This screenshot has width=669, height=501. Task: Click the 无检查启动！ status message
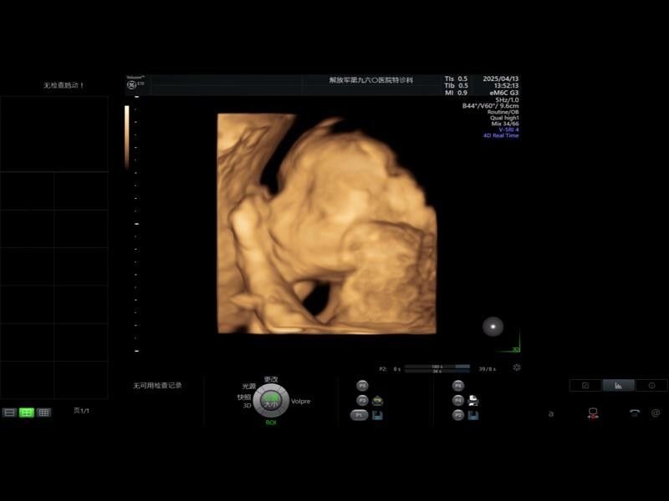(64, 85)
